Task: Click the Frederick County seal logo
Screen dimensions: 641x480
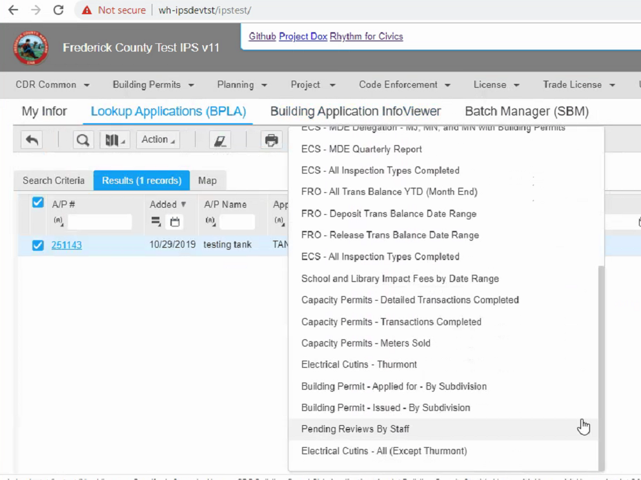Action: [30, 47]
